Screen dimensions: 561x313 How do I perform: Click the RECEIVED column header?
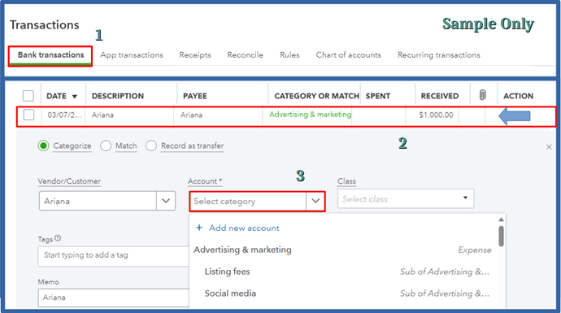440,96
